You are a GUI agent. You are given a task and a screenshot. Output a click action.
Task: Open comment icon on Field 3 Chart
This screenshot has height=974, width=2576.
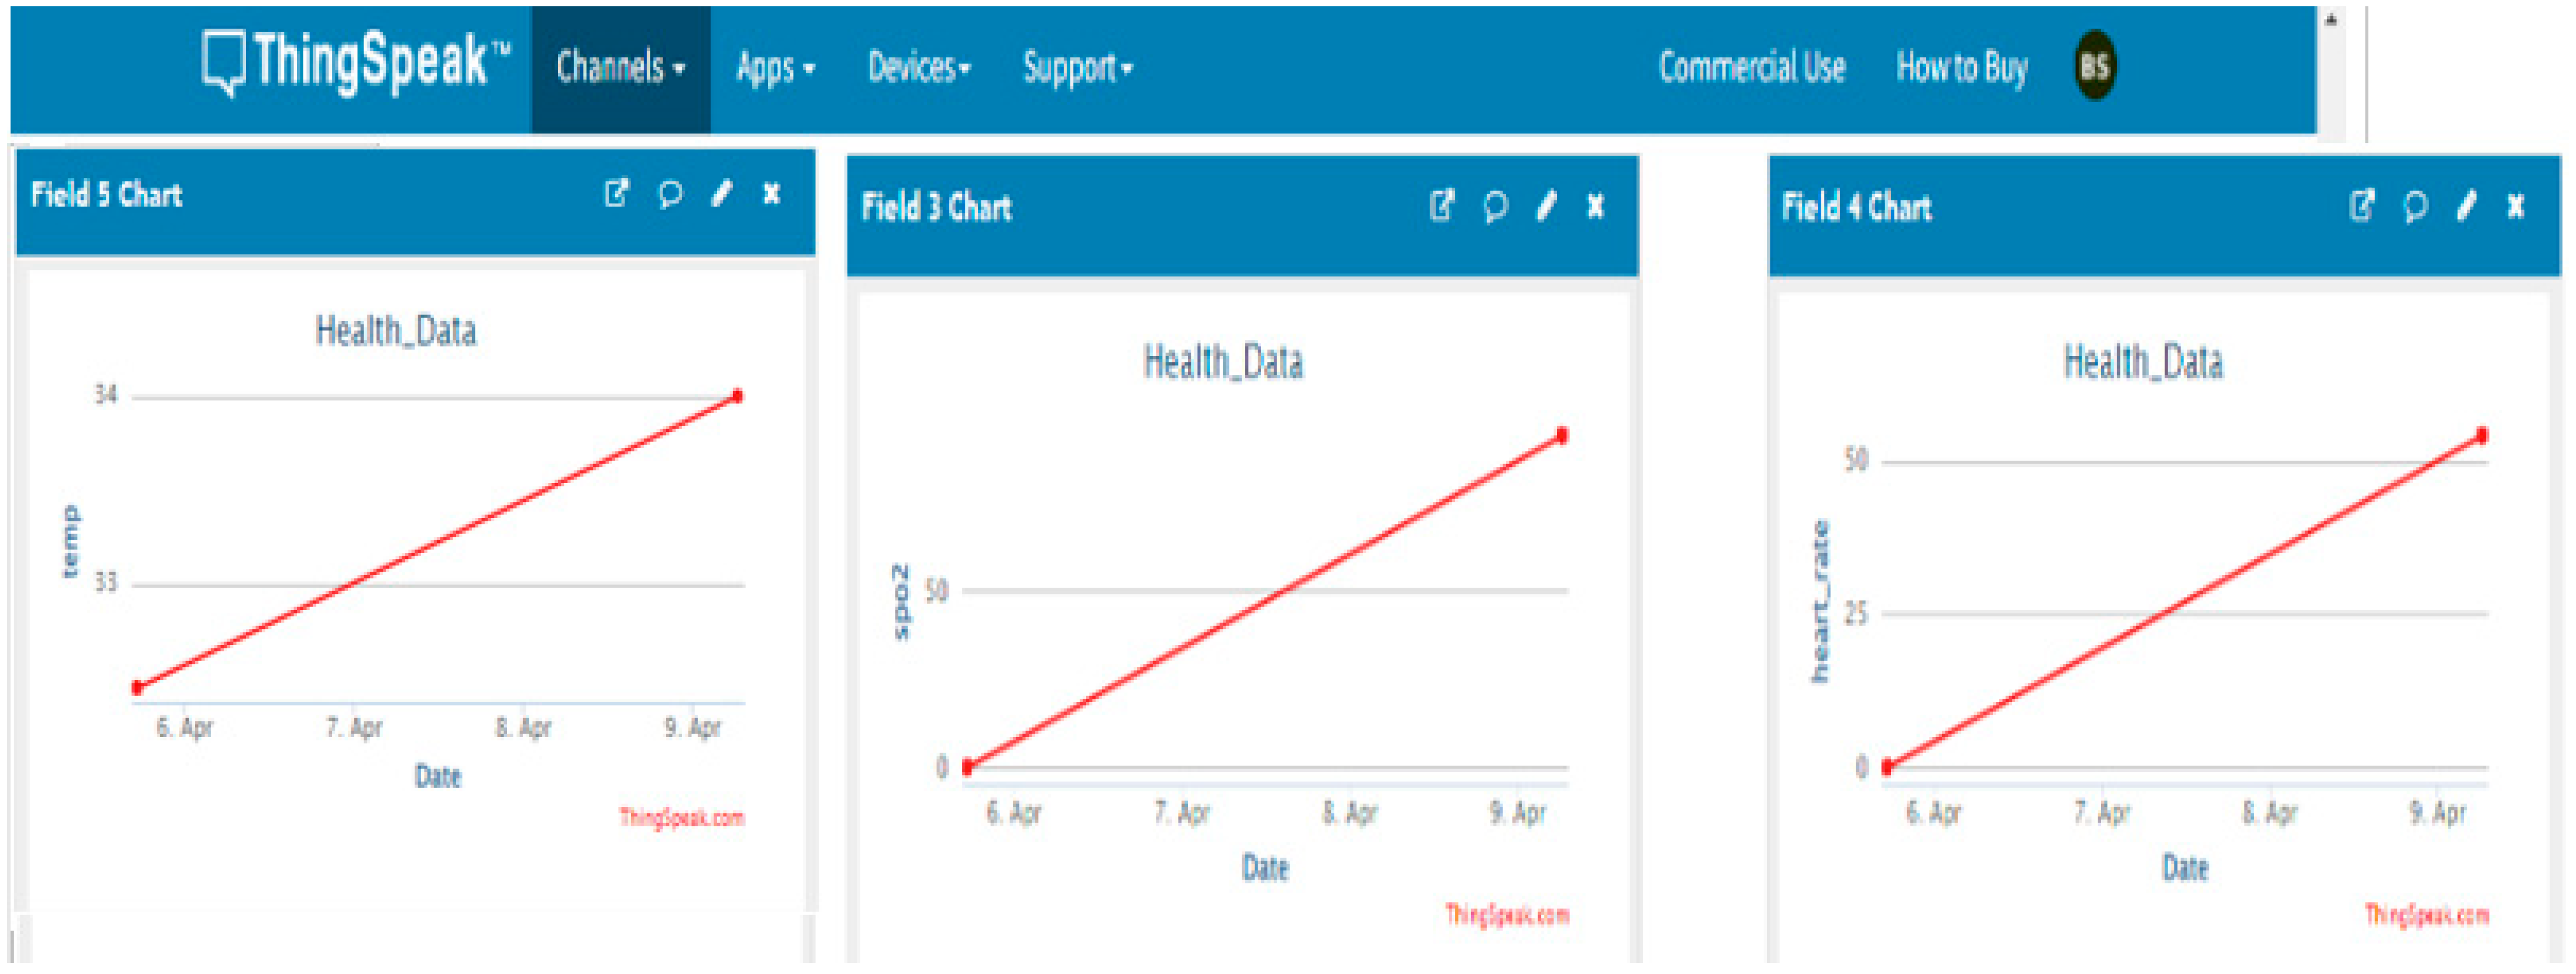1495,206
